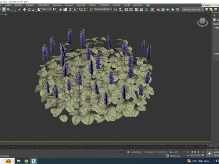
Task: Open Arnold menu
Action: coord(127,5)
